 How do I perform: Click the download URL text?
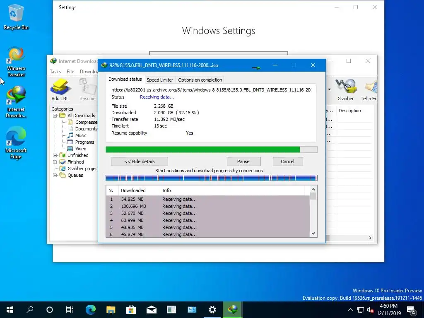coord(212,90)
